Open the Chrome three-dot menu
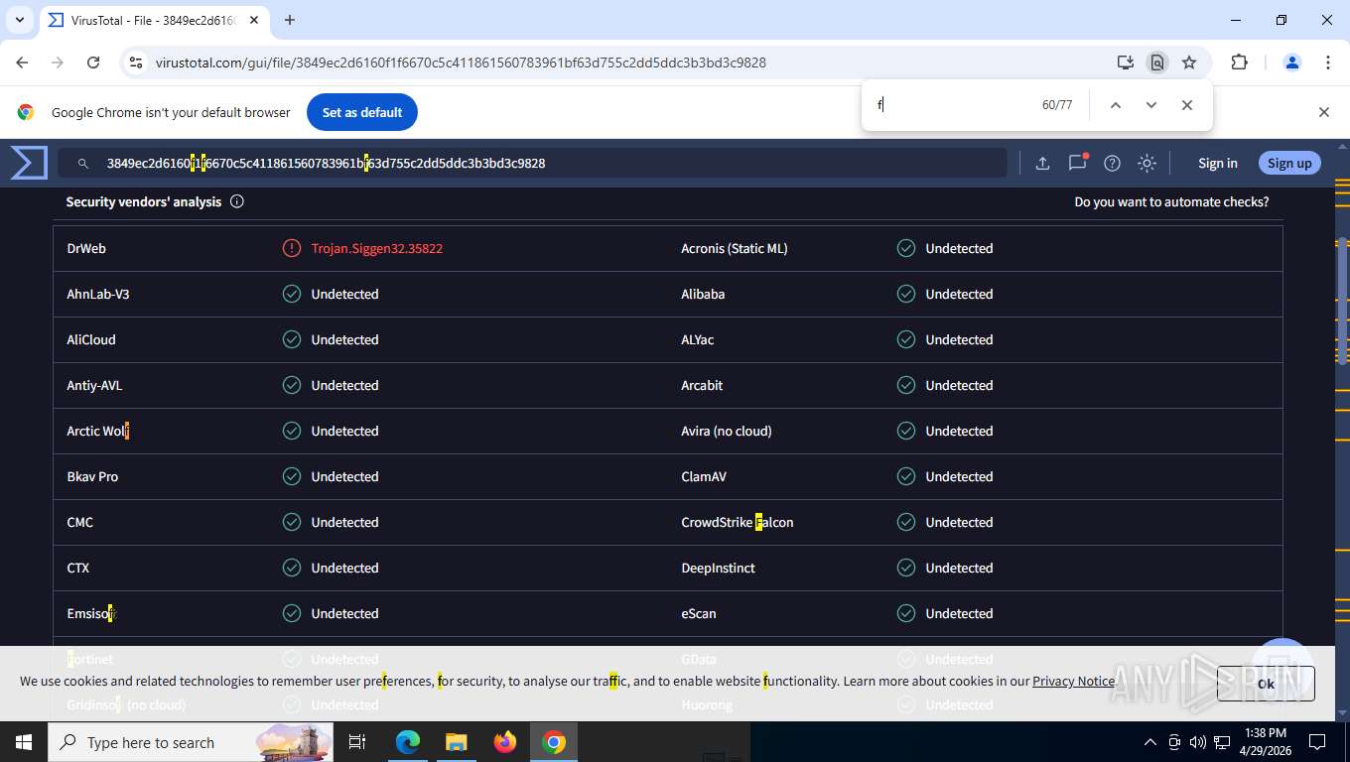 [1328, 63]
